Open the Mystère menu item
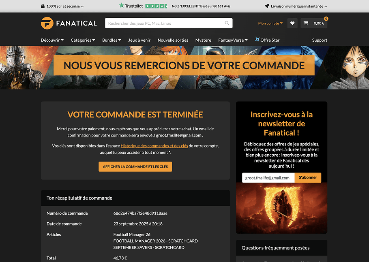The image size is (369, 262). click(203, 40)
